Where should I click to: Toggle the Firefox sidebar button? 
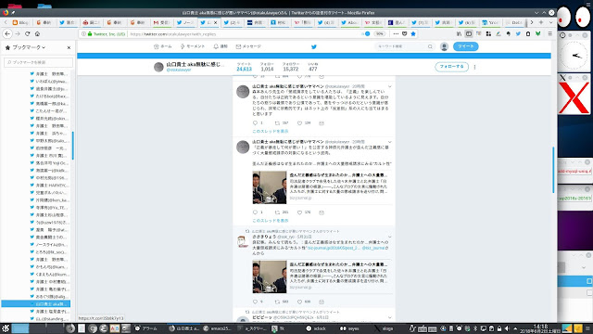469,33
